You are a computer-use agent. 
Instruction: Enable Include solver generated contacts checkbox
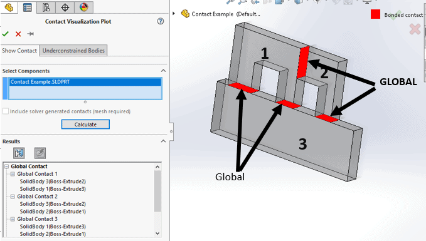pyautogui.click(x=6, y=111)
